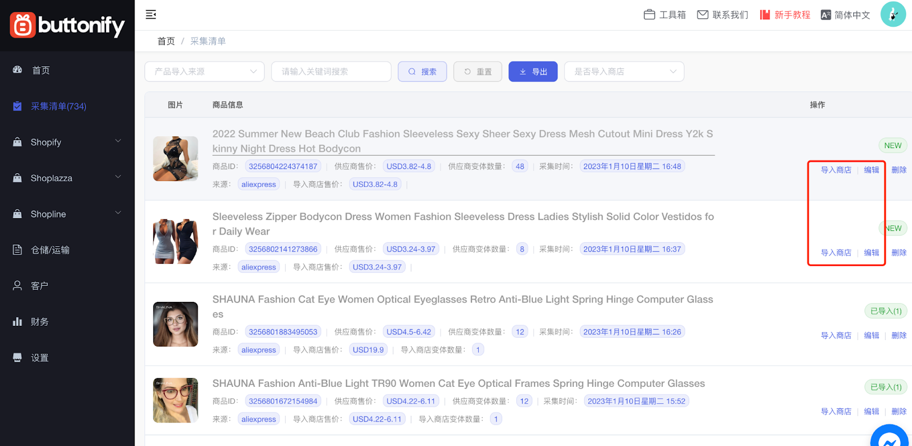The image size is (912, 446).
Task: Click the language switch icon
Action: coord(825,15)
